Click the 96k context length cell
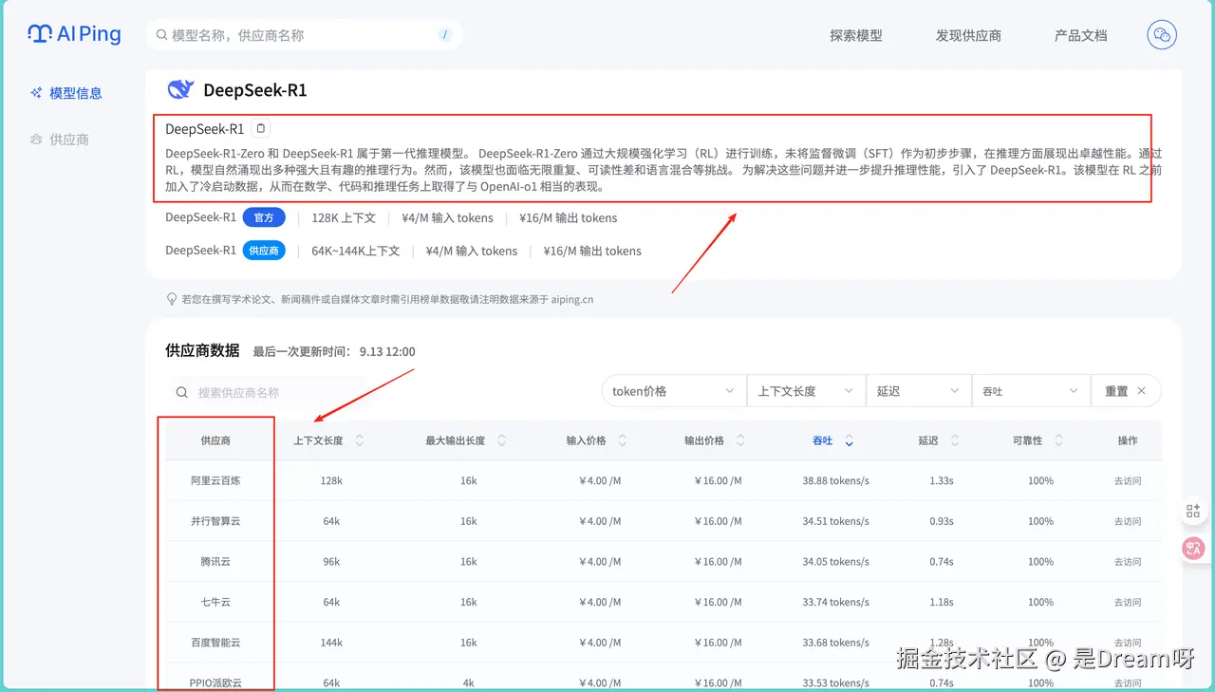Image resolution: width=1215 pixels, height=692 pixels. pos(331,562)
